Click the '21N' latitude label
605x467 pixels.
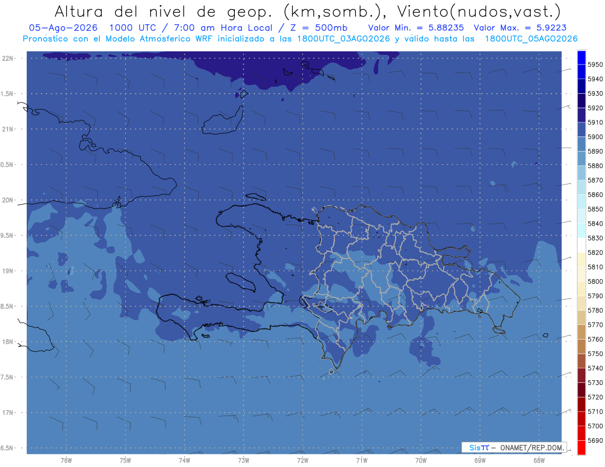point(8,129)
